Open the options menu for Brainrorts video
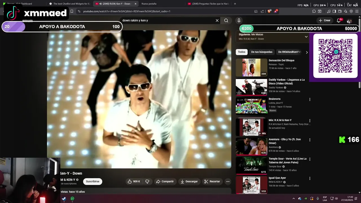The image size is (361, 203). pos(310,100)
